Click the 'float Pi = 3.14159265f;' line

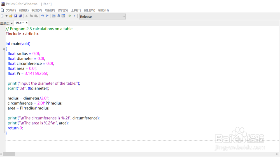click(28, 73)
